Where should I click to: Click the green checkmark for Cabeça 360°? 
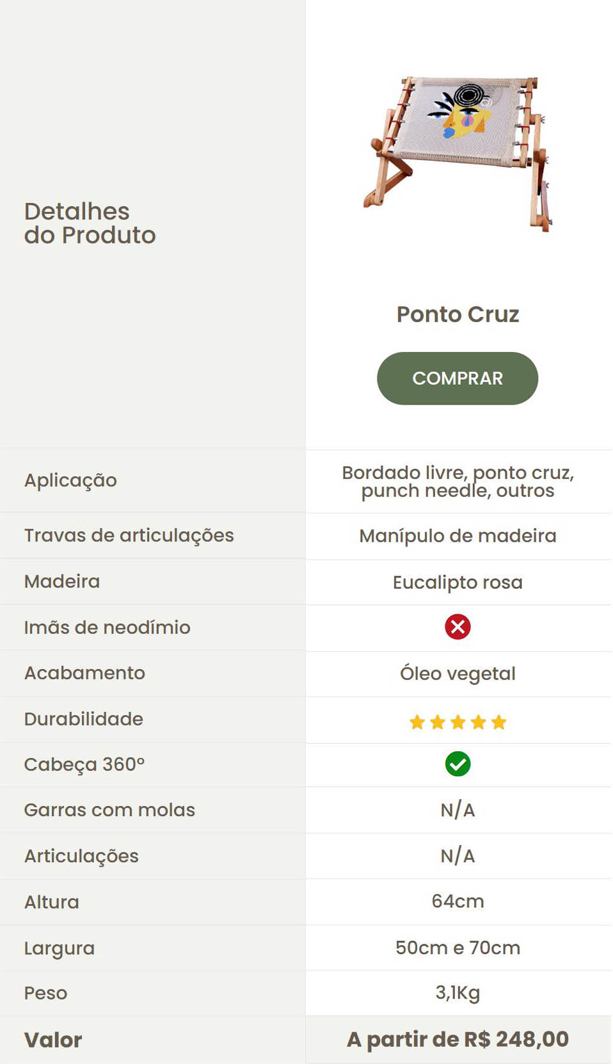pyautogui.click(x=458, y=764)
